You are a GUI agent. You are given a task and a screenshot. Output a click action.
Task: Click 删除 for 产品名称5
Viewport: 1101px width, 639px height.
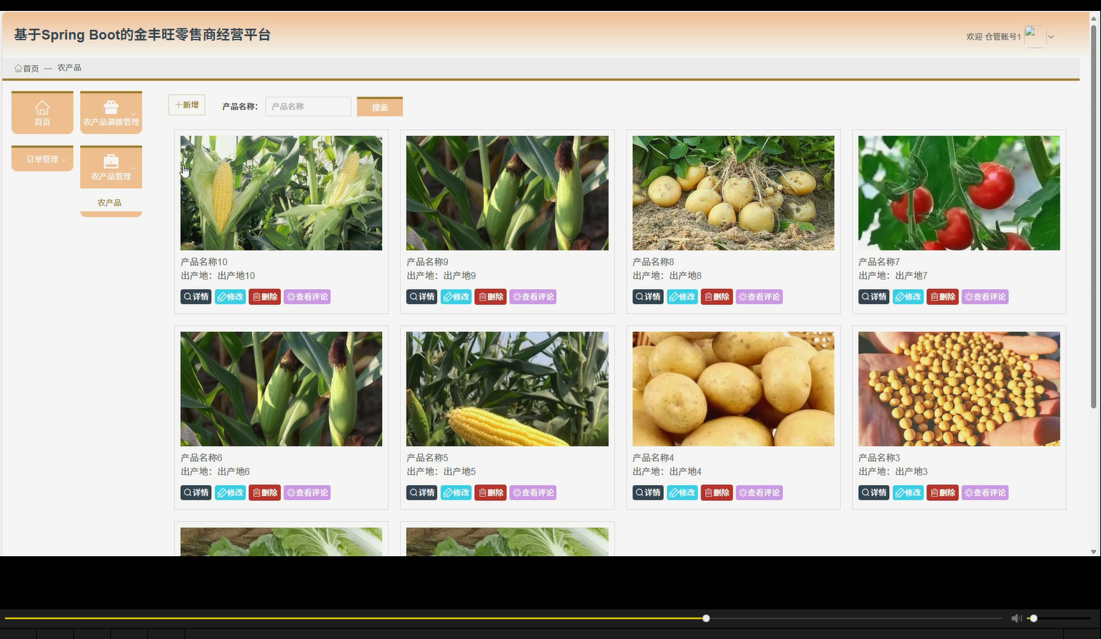tap(491, 493)
